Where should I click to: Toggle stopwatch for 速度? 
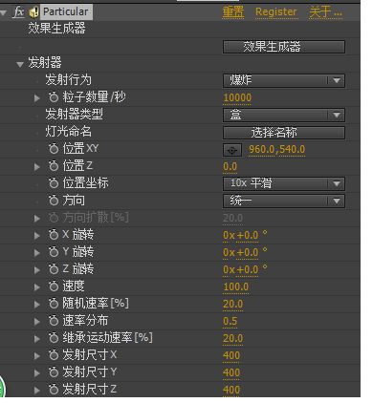click(x=54, y=286)
